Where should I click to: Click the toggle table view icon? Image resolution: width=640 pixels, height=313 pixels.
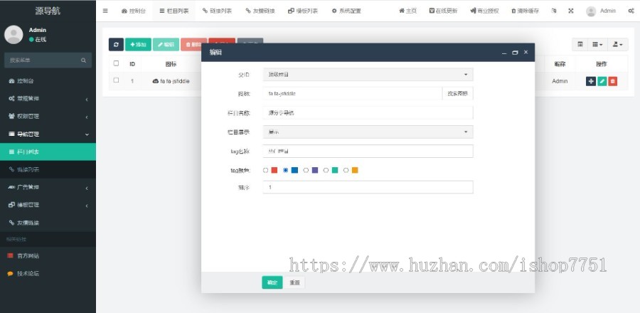point(580,44)
